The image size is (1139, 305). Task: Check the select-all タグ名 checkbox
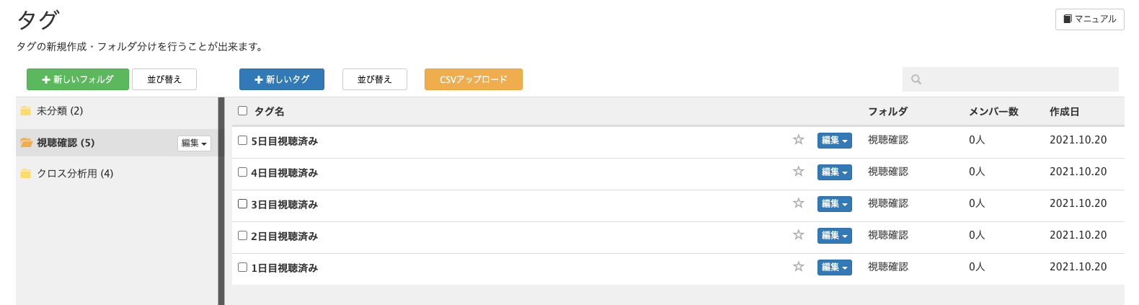pos(243,111)
